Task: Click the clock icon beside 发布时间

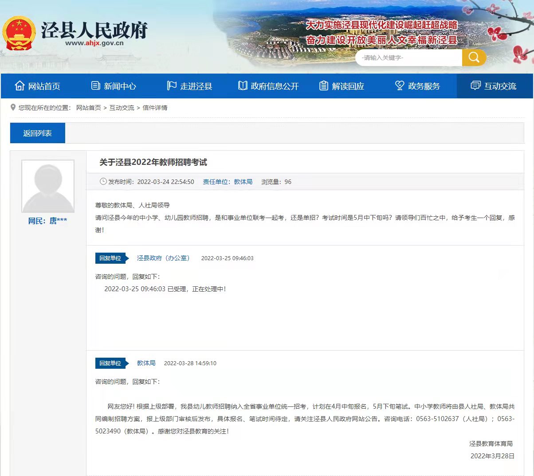Action: coord(103,182)
